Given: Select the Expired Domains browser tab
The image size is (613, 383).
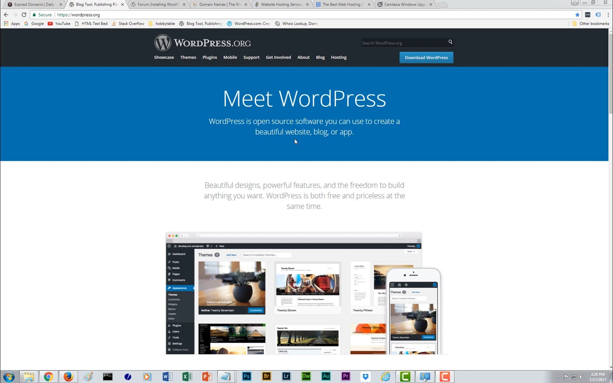Looking at the screenshot, I should pyautogui.click(x=33, y=4).
